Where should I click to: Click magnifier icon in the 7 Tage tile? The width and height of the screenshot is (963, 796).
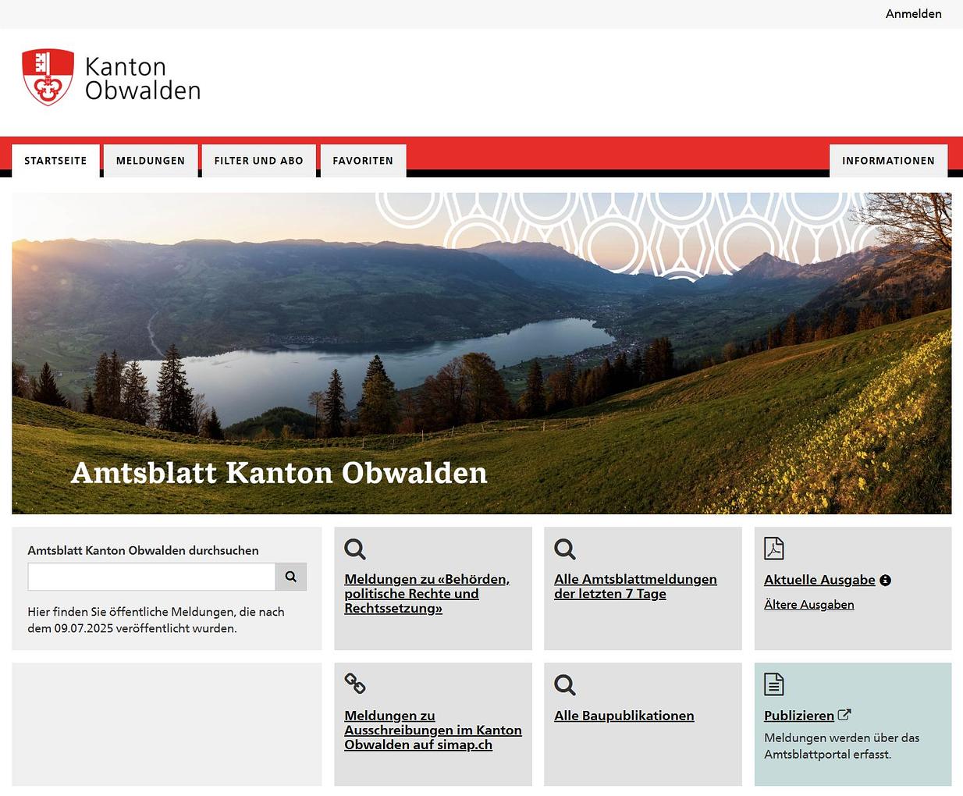click(565, 549)
